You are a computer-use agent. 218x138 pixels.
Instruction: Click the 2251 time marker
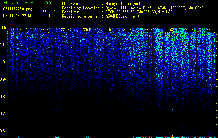click(24, 30)
